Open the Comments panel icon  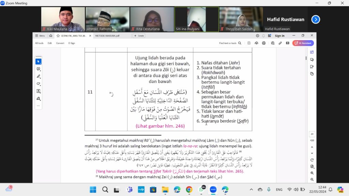click(x=312, y=60)
